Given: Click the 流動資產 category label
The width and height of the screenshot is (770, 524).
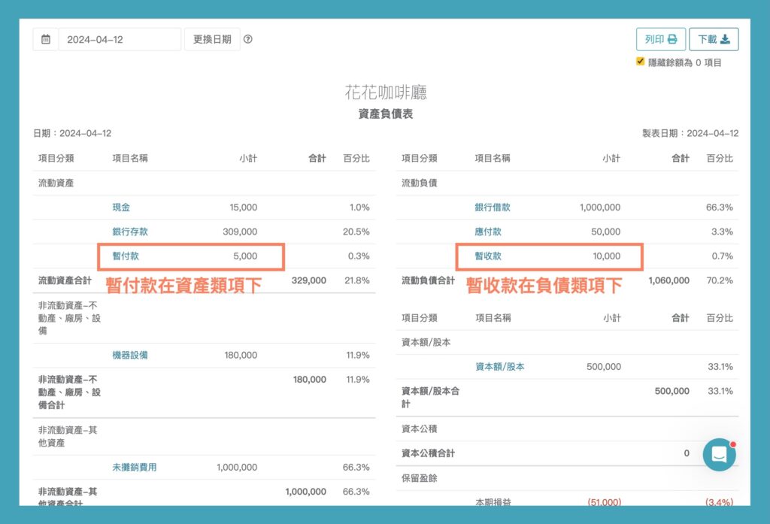Looking at the screenshot, I should (x=56, y=183).
